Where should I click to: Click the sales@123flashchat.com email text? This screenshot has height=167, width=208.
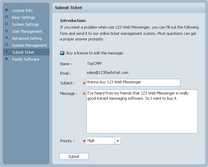coord(107,73)
